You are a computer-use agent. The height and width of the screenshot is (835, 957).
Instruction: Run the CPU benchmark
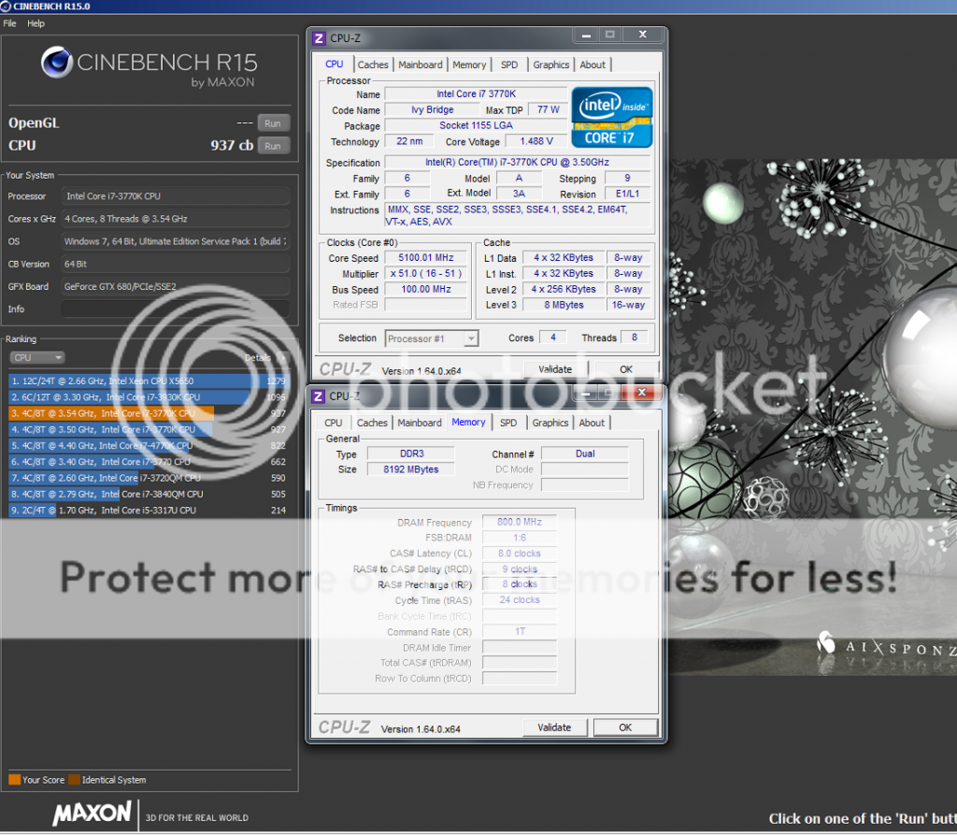coord(272,146)
